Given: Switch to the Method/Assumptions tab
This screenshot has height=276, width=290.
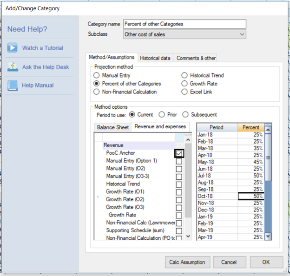Looking at the screenshot, I should [112, 57].
